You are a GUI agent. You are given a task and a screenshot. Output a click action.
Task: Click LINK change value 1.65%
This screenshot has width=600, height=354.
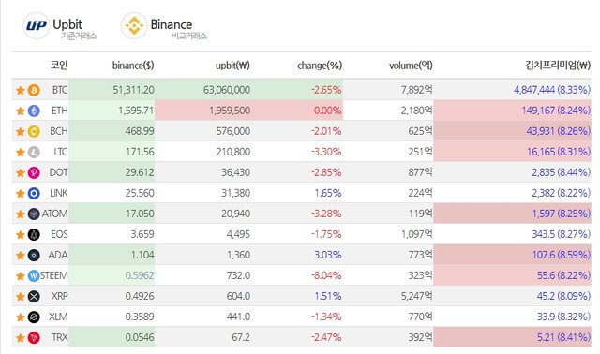point(328,194)
